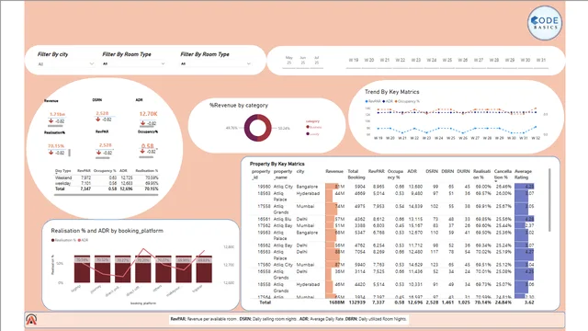
Task: Click the '3.62' total average rating value
Action: pos(529,302)
